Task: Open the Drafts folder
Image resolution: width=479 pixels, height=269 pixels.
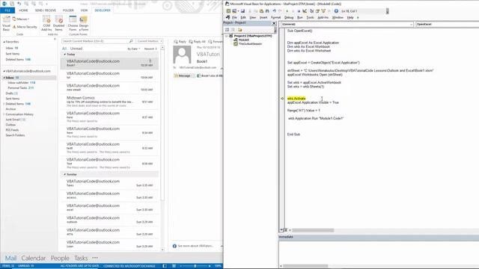Action: click(x=12, y=93)
